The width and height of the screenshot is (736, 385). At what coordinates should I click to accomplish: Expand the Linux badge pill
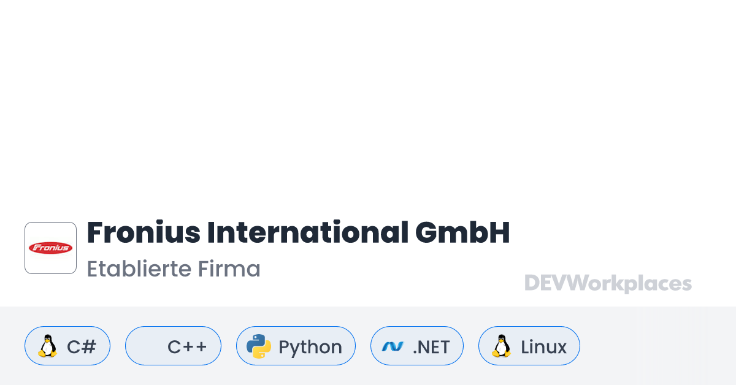point(529,346)
